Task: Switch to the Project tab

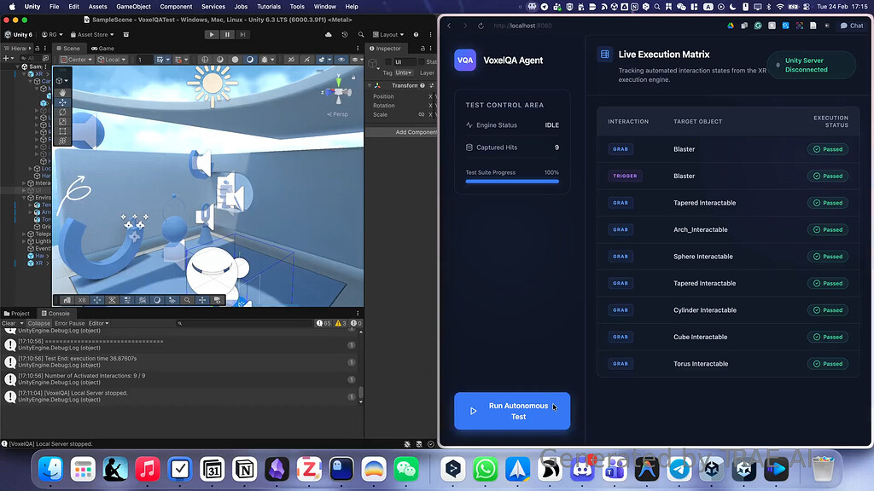Action: (17, 314)
